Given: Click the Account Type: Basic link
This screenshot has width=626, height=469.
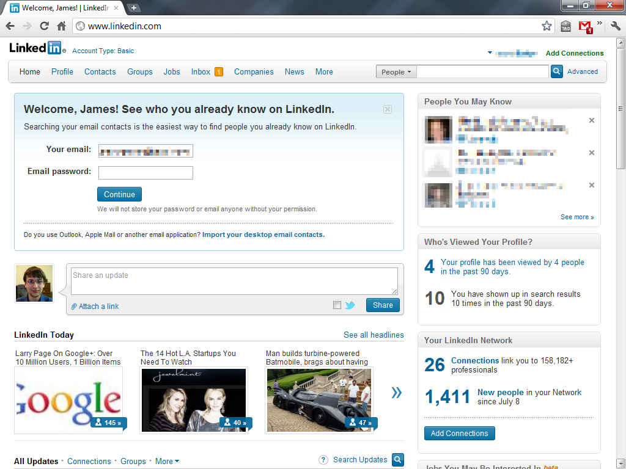Looking at the screenshot, I should coord(103,51).
